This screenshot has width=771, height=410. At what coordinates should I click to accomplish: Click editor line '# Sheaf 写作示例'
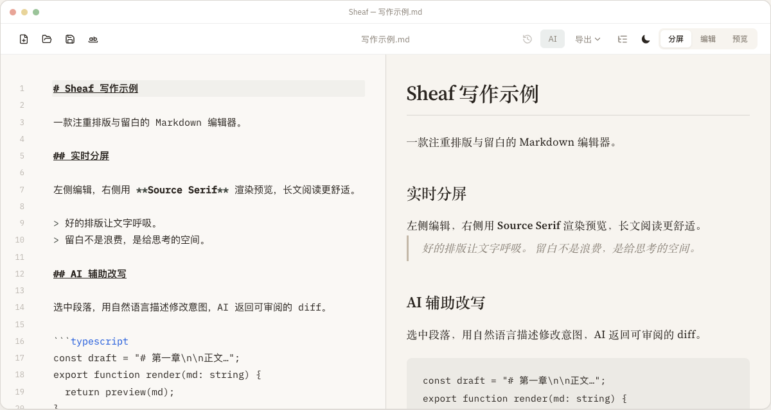coord(209,89)
